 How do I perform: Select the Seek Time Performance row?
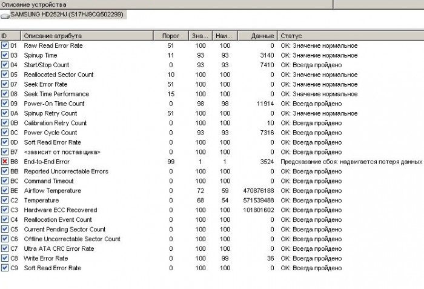tap(56, 94)
